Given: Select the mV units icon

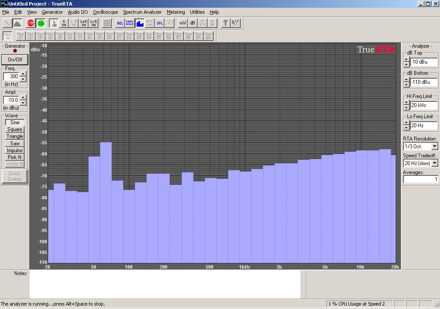Looking at the screenshot, I should (183, 23).
